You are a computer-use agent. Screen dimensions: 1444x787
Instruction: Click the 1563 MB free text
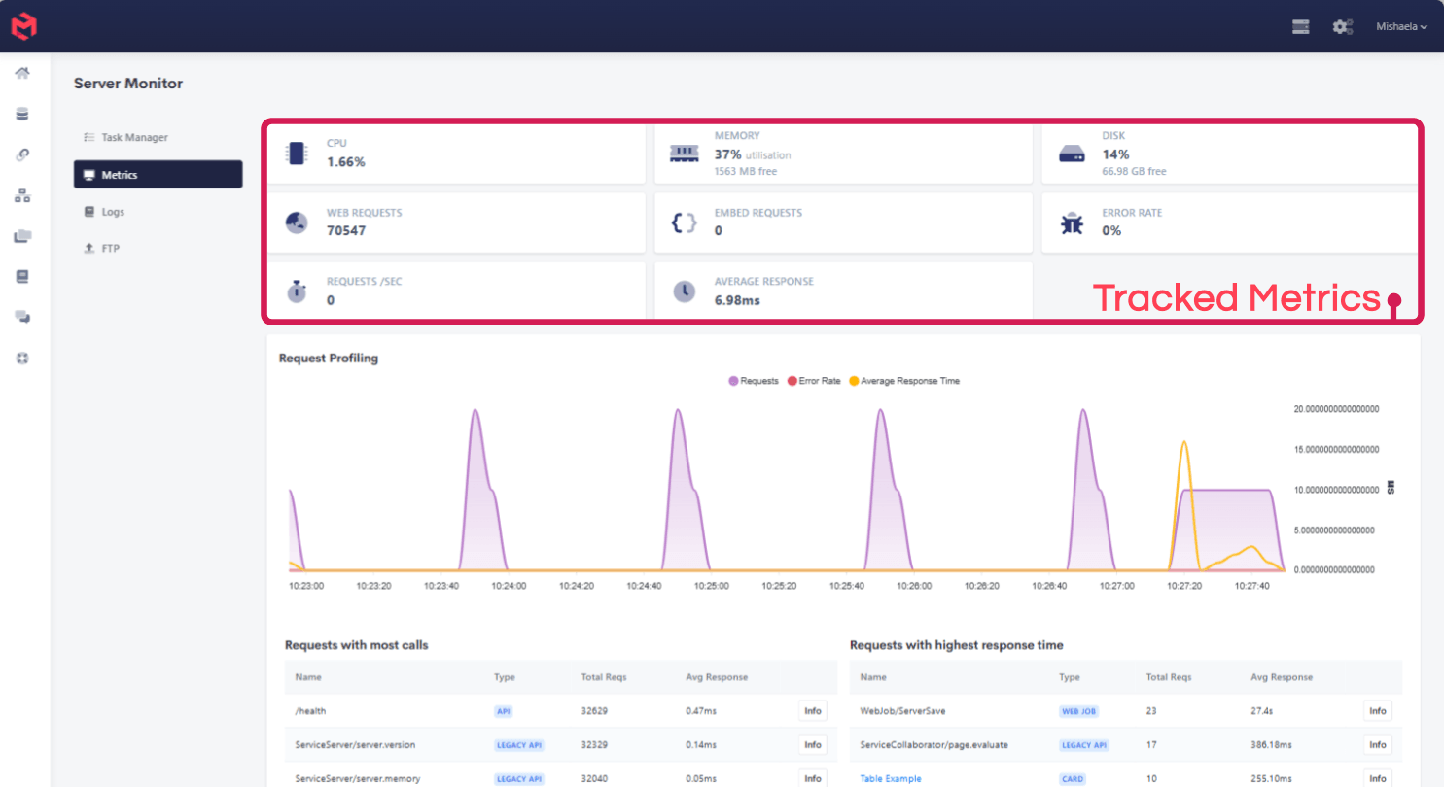(x=746, y=172)
